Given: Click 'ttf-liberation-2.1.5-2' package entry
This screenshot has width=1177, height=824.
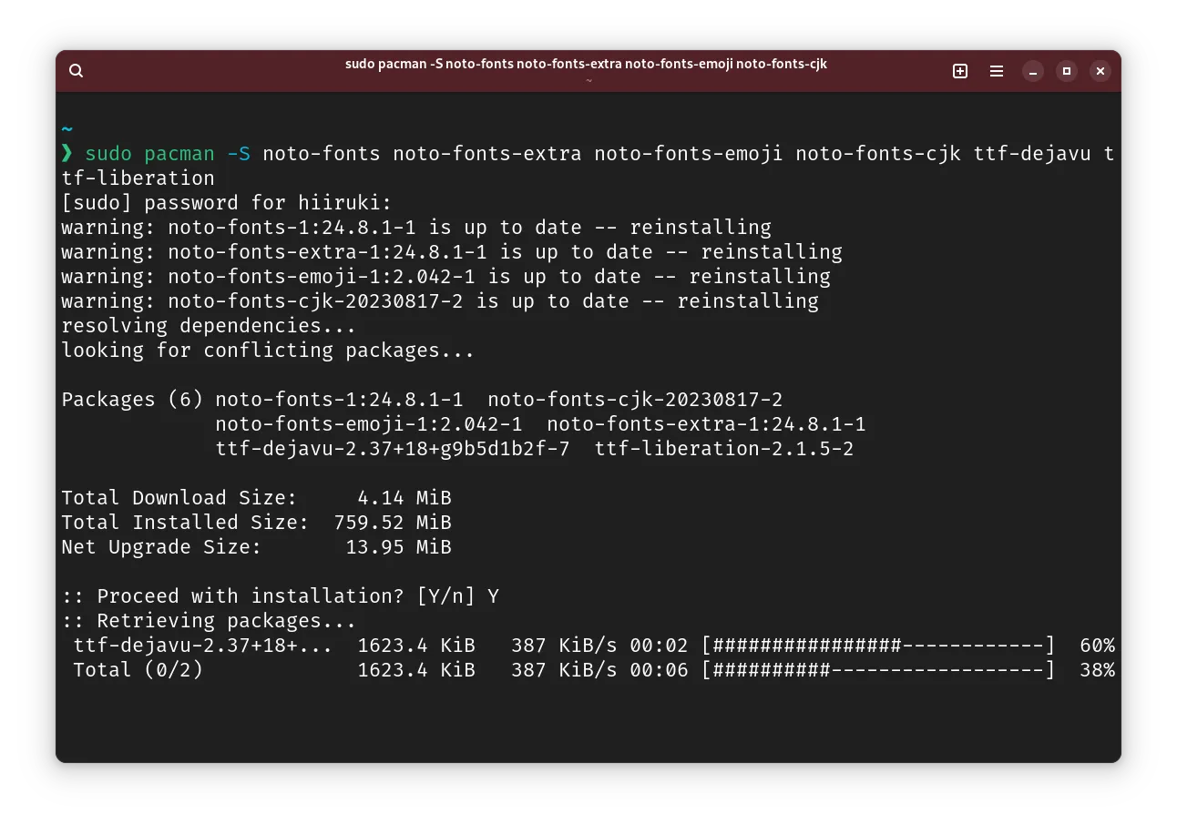Looking at the screenshot, I should coord(724,448).
